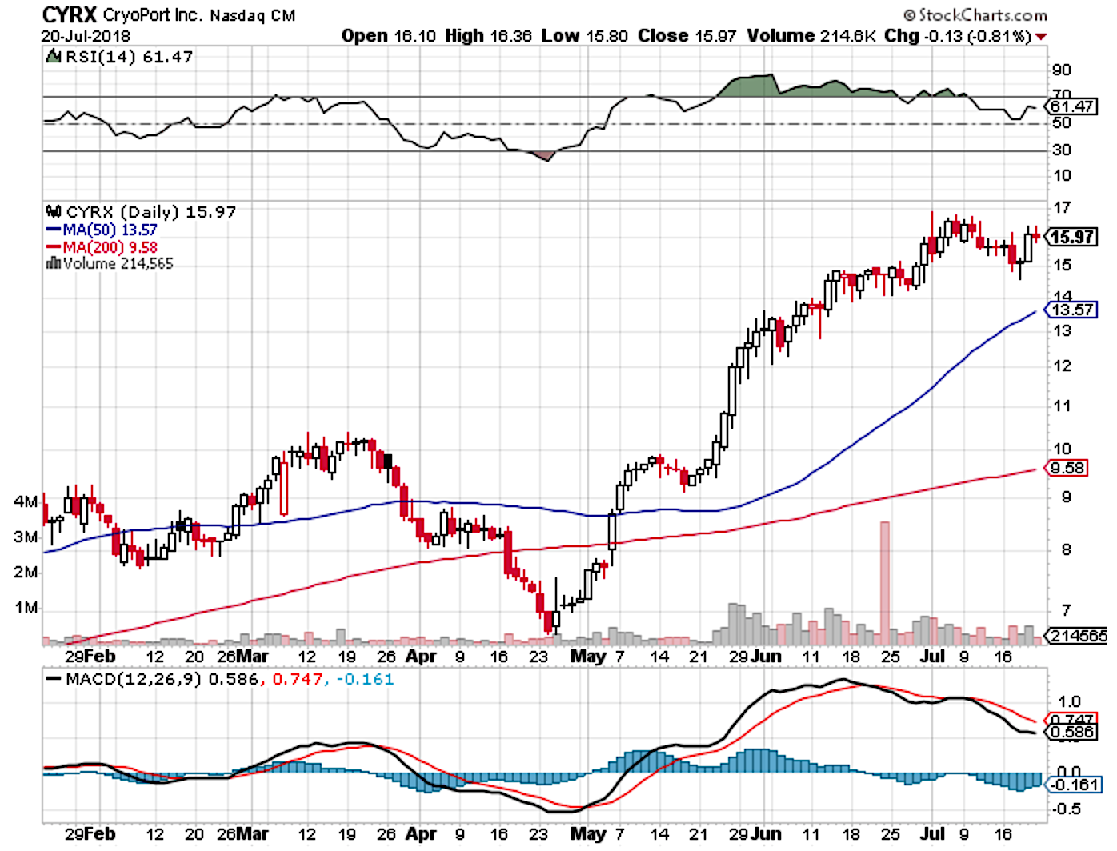
Task: Click the red down arrow after Chg
Action: [x=1041, y=37]
